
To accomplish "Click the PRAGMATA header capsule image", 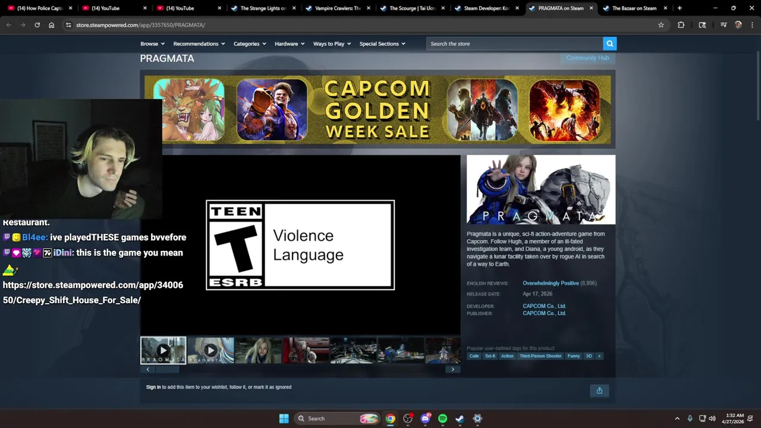I will 541,190.
